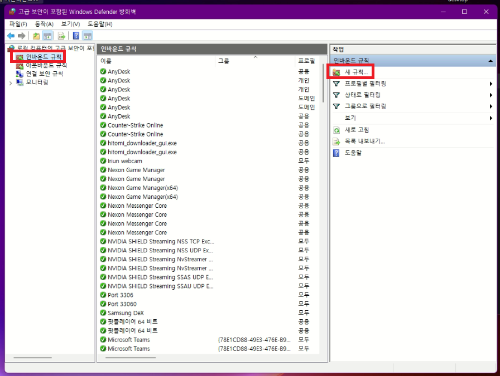Select 모니터링 tree node
Screen dimensions: 500x376
37,82
